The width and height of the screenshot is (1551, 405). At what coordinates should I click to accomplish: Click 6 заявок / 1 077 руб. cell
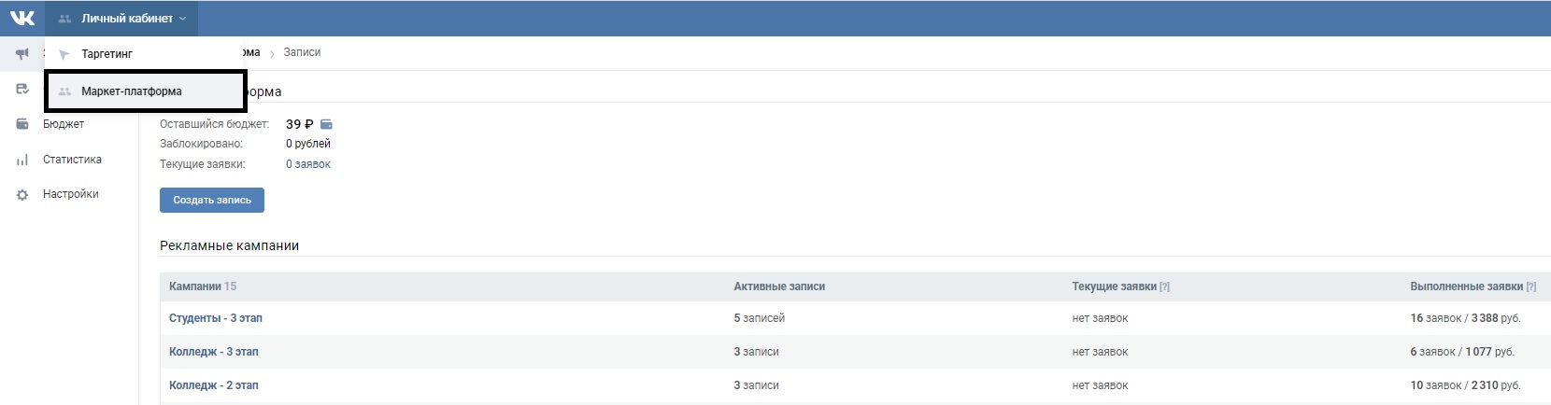coord(1462,352)
